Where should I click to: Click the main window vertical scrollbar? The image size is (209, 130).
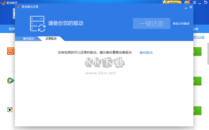coord(208,53)
